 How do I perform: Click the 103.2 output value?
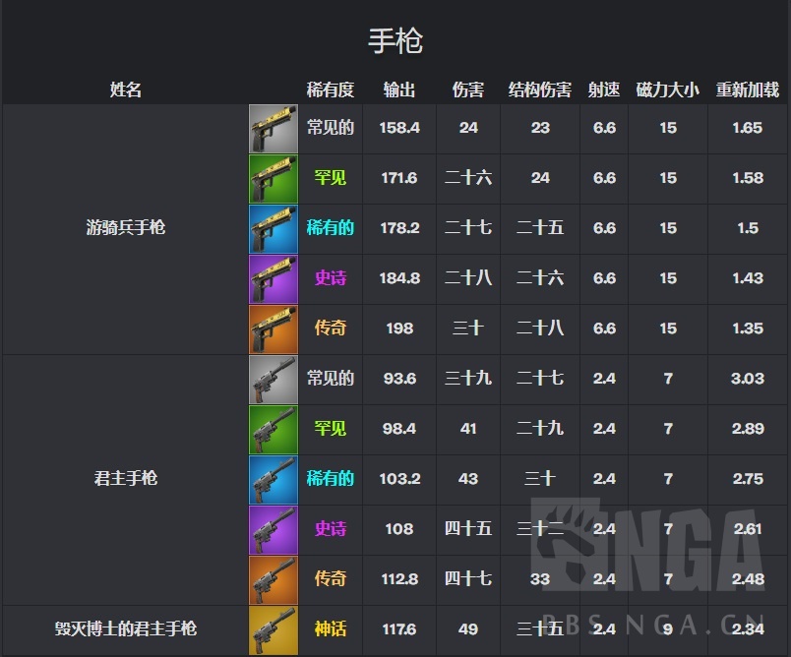pyautogui.click(x=399, y=479)
